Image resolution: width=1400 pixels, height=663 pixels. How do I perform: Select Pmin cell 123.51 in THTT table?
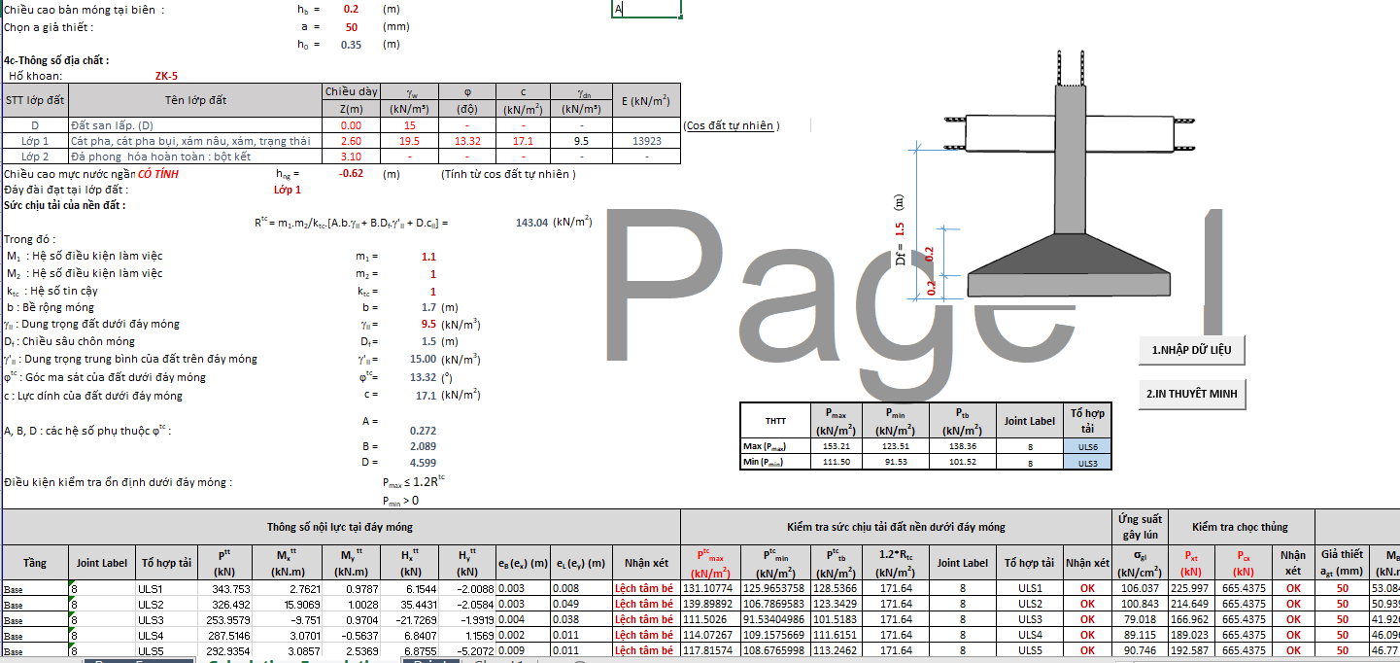(x=894, y=446)
